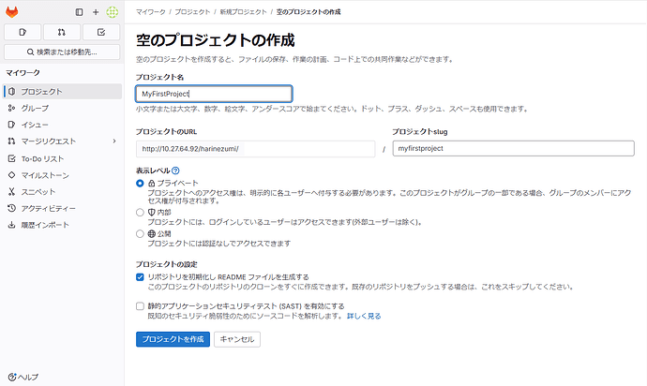Select the 公開 visibility radio button
The image size is (647, 386).
click(x=140, y=233)
